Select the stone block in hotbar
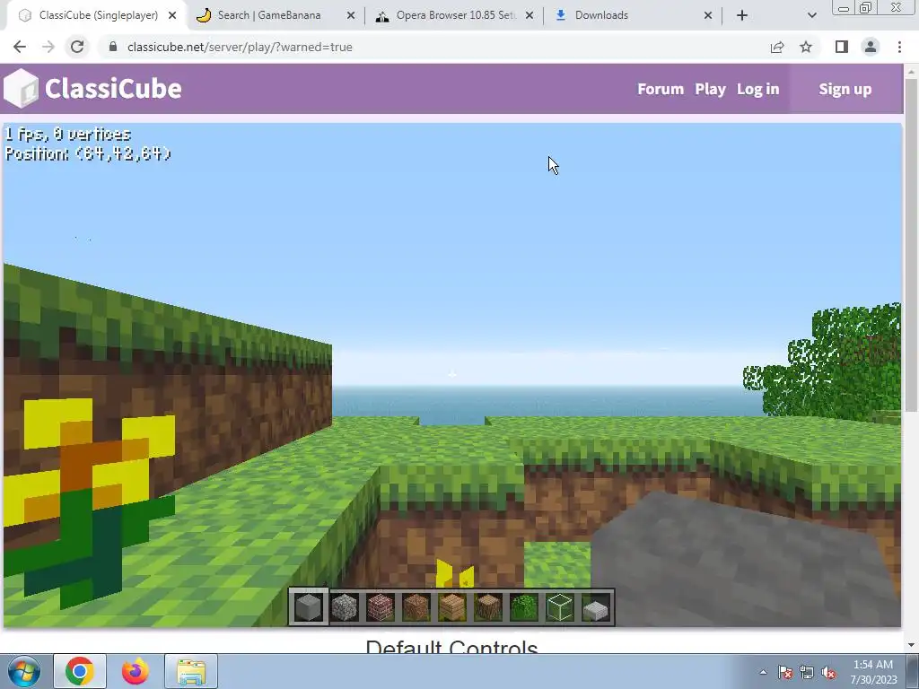The height and width of the screenshot is (689, 919). coord(309,607)
